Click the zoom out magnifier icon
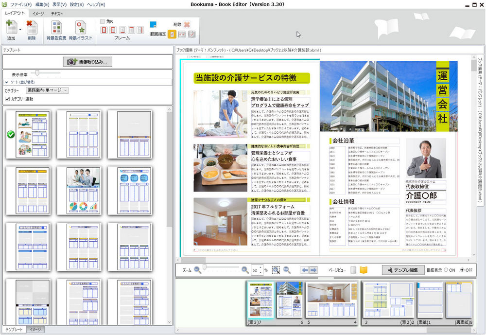486x335 pixels. (x=198, y=270)
